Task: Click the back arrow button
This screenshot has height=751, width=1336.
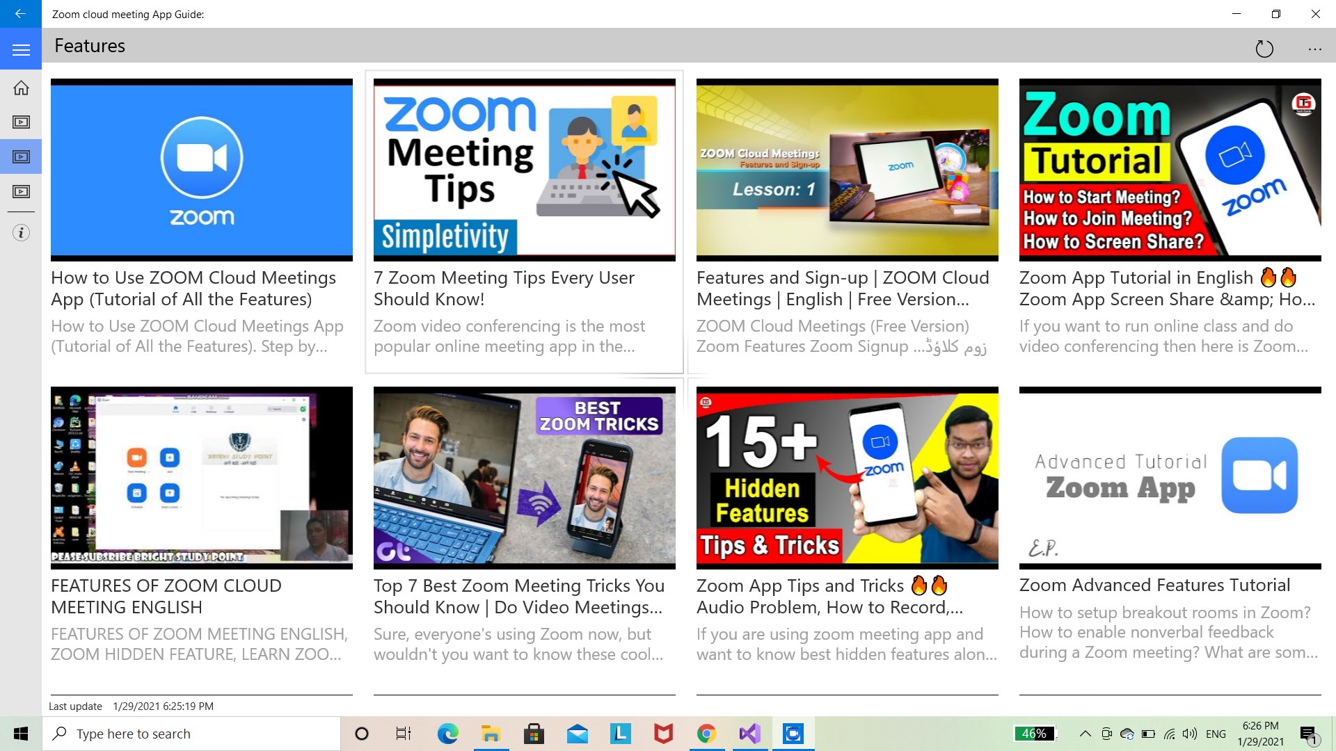Action: pyautogui.click(x=20, y=14)
